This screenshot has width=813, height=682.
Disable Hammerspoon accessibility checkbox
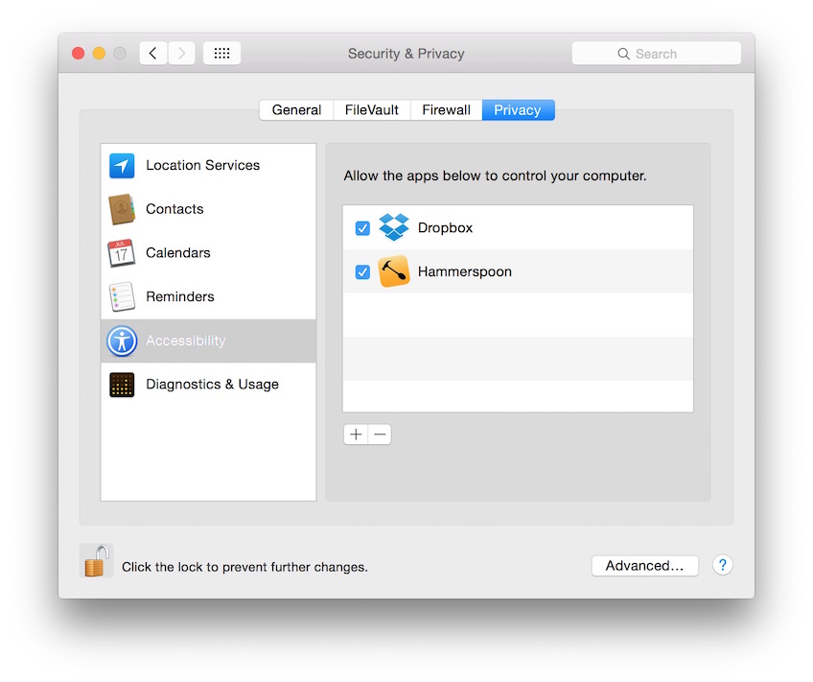pyautogui.click(x=362, y=272)
